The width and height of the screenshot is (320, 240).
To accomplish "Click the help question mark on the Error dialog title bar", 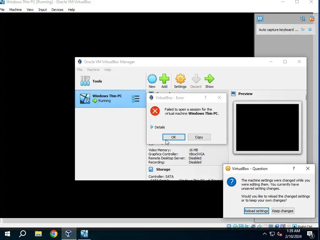I will pyautogui.click(x=205, y=97).
